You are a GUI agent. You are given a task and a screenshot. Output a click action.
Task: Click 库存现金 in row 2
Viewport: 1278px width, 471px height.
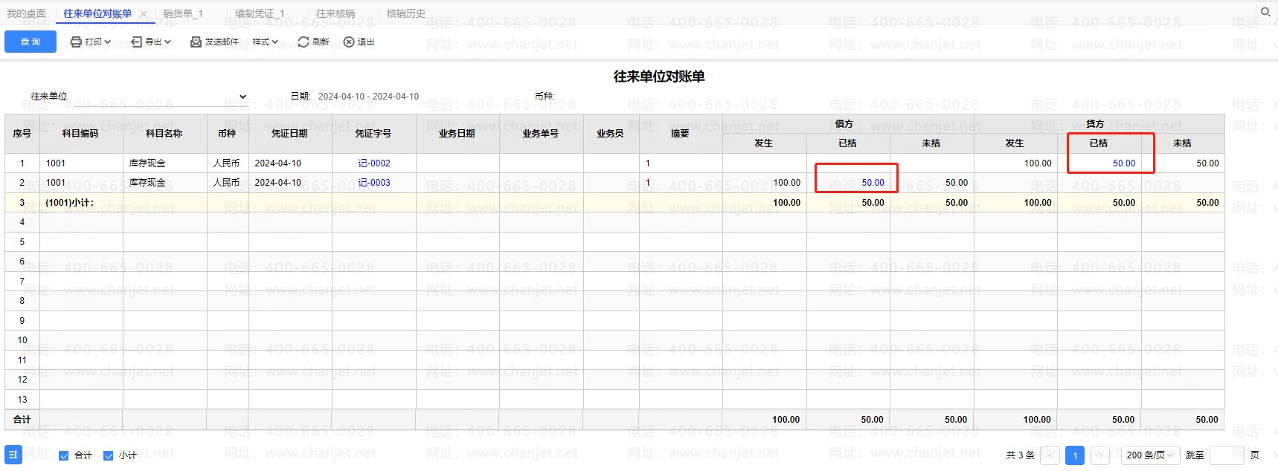(x=147, y=183)
